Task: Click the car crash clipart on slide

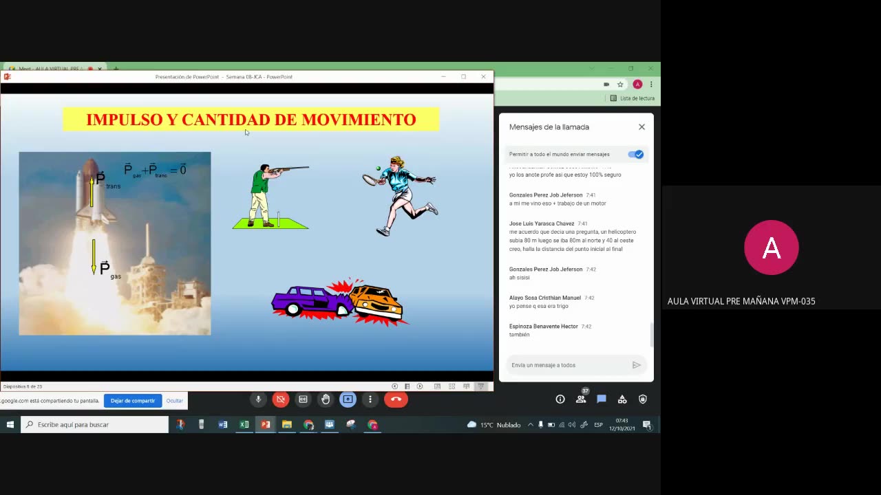Action: 340,301
